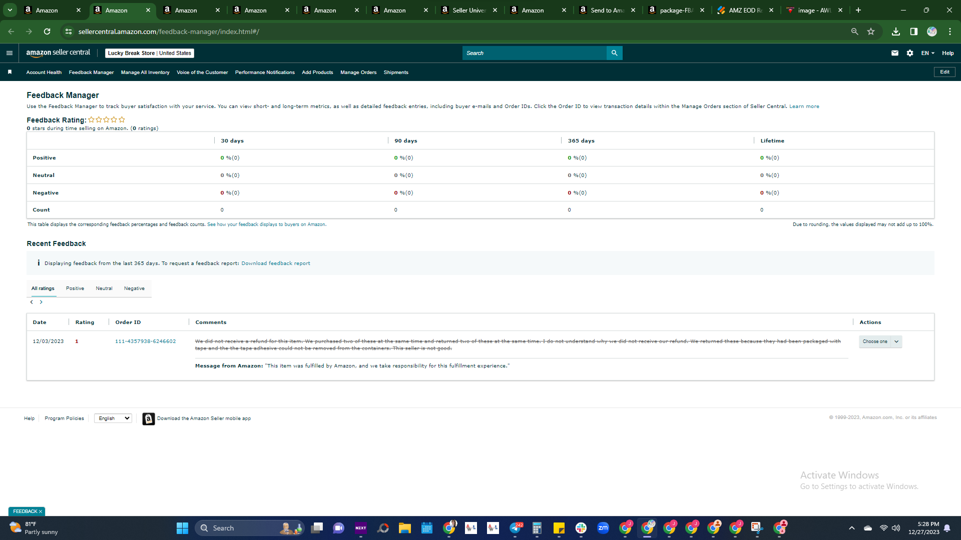Click the Edit button in the navigation bar
Viewport: 961px width, 540px height.
tap(944, 72)
